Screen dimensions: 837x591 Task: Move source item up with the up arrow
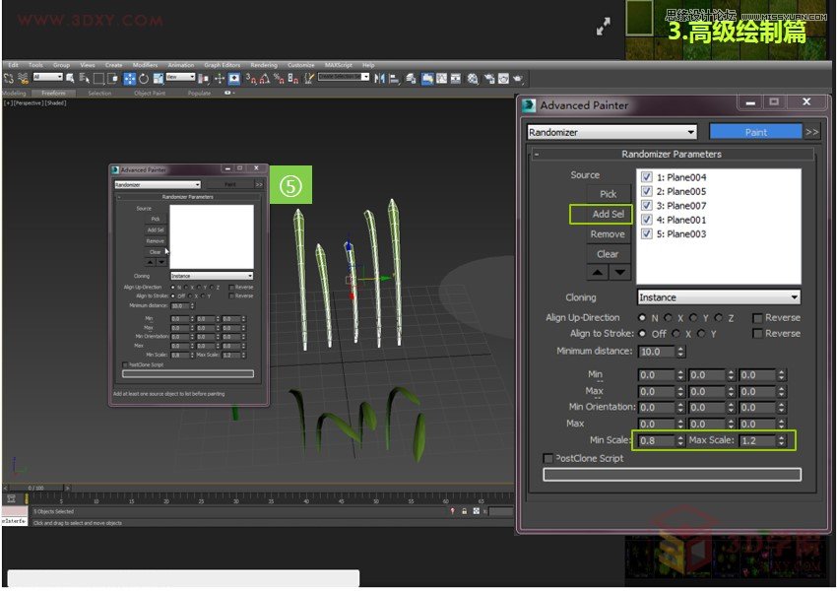click(597, 273)
